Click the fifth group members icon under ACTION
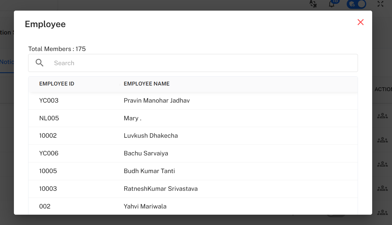Screen dimensions: 392x225 382,212
